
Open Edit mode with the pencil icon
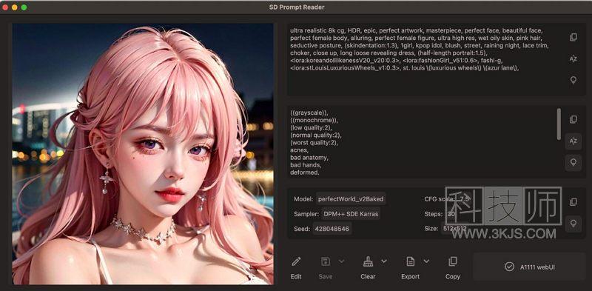pyautogui.click(x=296, y=261)
